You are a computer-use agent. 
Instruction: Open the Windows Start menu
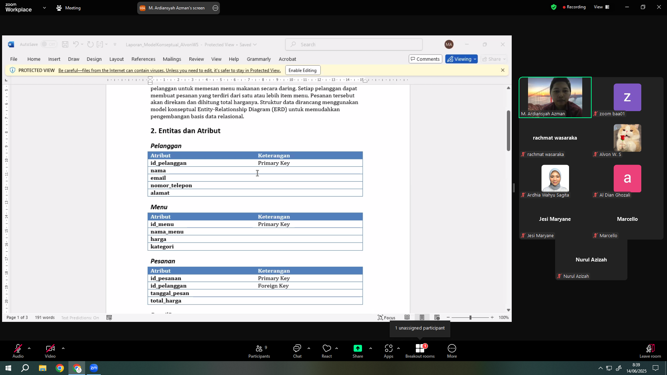tap(8, 368)
